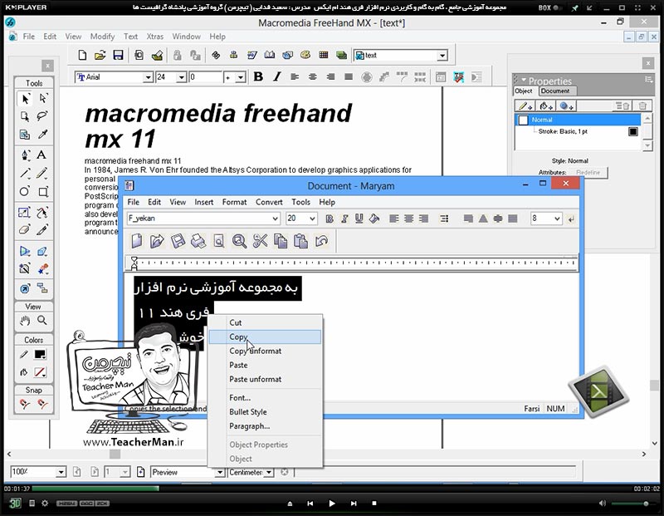Click KMPlayer video seek bar
The height and width of the screenshot is (516, 664).
tap(331, 489)
